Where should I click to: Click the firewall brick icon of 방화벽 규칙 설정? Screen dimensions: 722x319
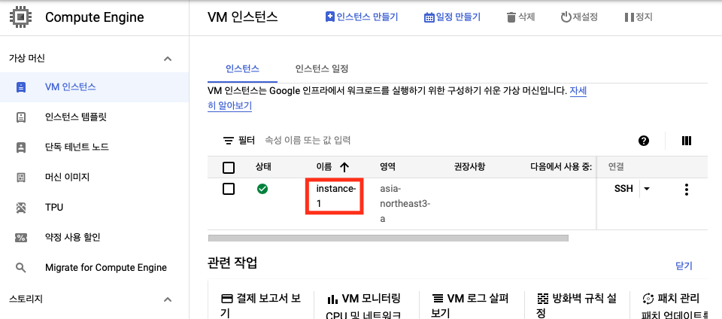543,299
